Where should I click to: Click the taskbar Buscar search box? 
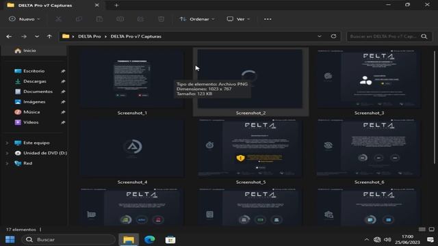68,240
